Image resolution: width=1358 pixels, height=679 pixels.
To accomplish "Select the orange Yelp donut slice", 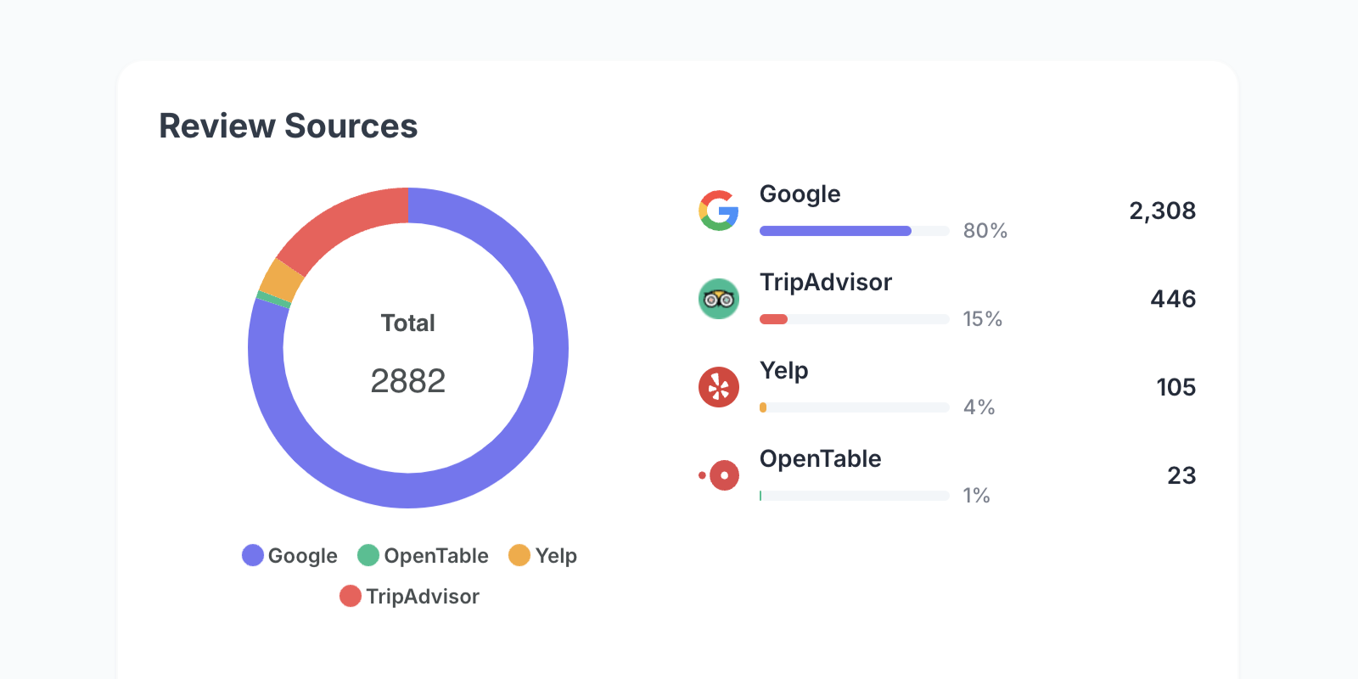I will coord(282,279).
